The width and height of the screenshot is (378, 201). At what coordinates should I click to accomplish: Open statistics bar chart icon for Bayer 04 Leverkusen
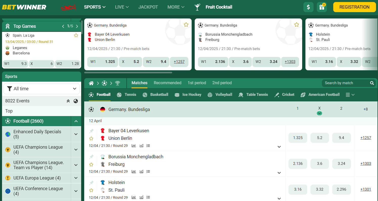pyautogui.click(x=134, y=146)
